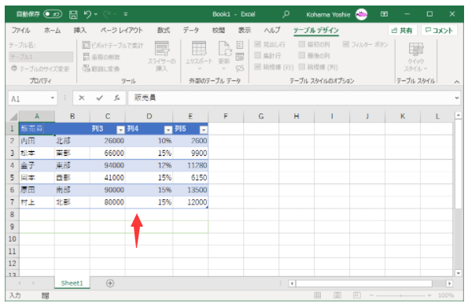Click the Save icon in title bar
The width and height of the screenshot is (468, 303).
coord(73,14)
